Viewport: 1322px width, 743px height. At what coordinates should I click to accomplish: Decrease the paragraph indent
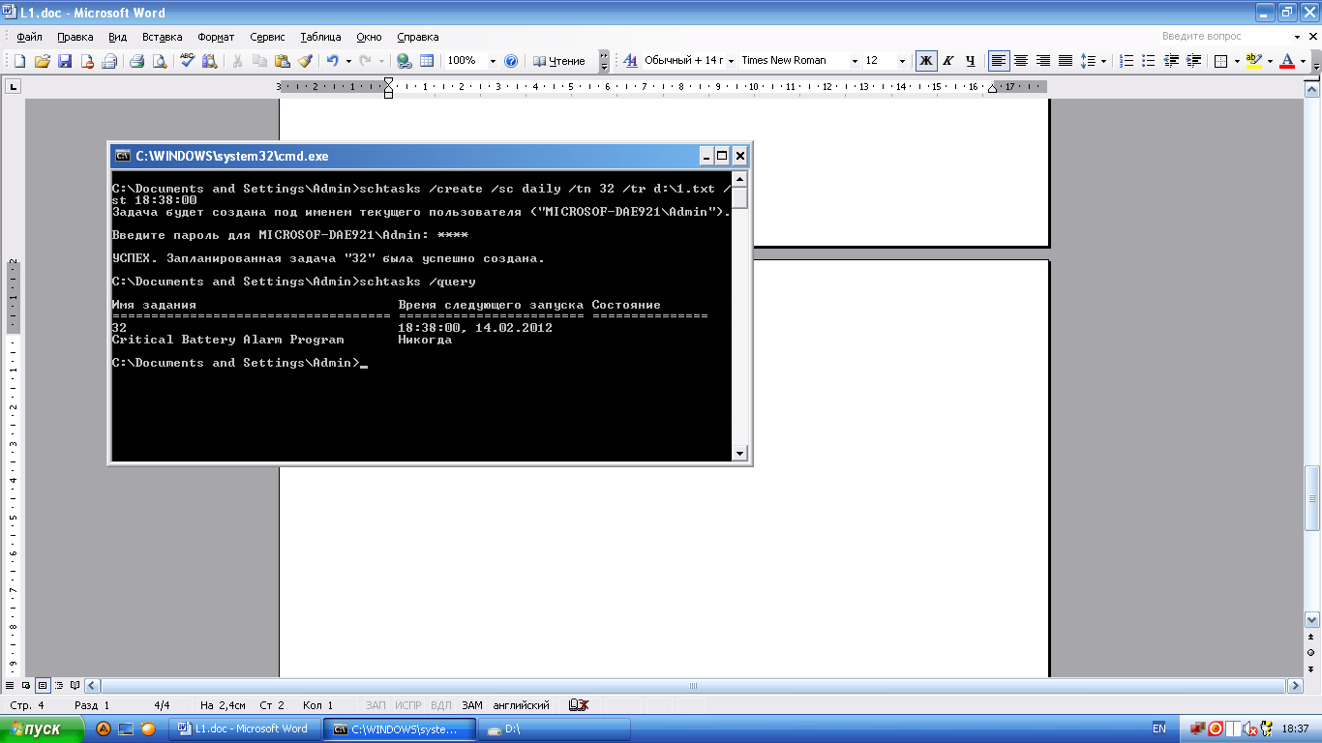1171,61
